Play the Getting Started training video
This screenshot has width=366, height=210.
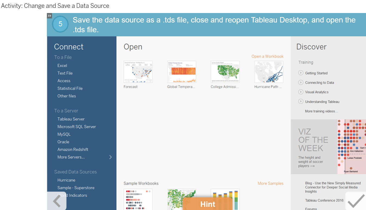coord(301,73)
